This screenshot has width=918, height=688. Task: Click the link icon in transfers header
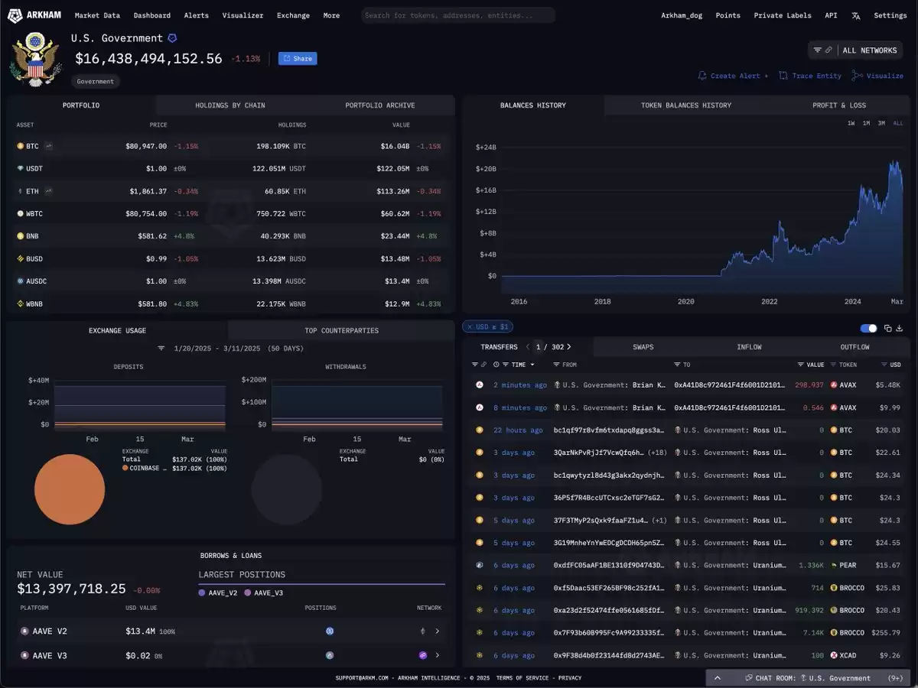483,365
